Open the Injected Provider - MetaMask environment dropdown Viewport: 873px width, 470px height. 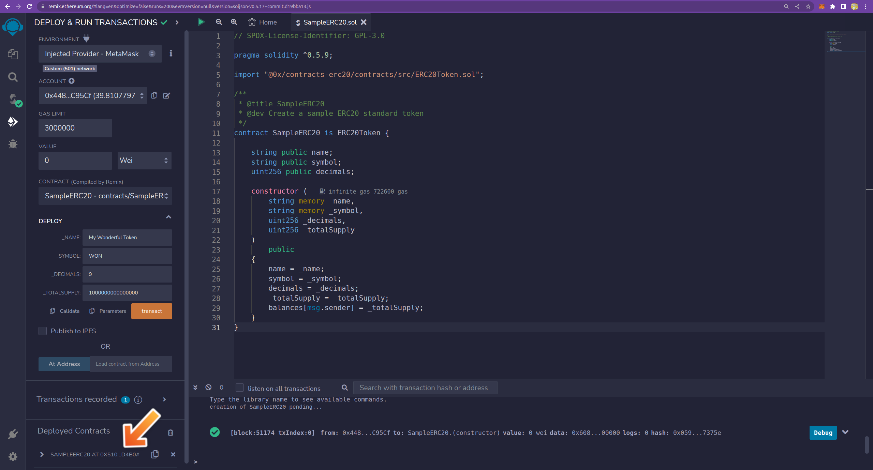point(100,54)
